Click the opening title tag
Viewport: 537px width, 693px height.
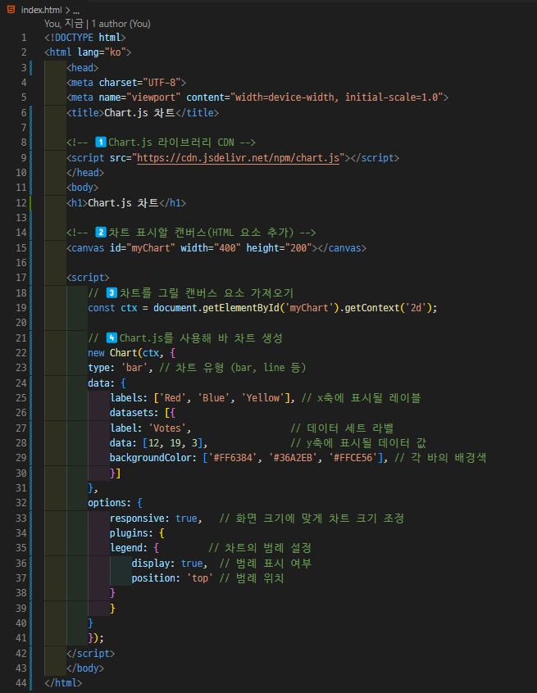pyautogui.click(x=85, y=113)
